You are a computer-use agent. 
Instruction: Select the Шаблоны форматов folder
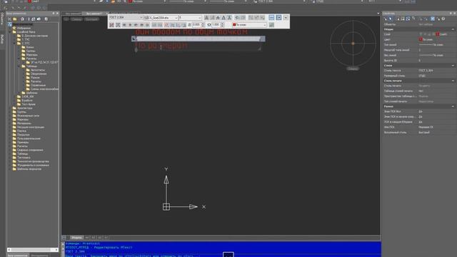27,168
